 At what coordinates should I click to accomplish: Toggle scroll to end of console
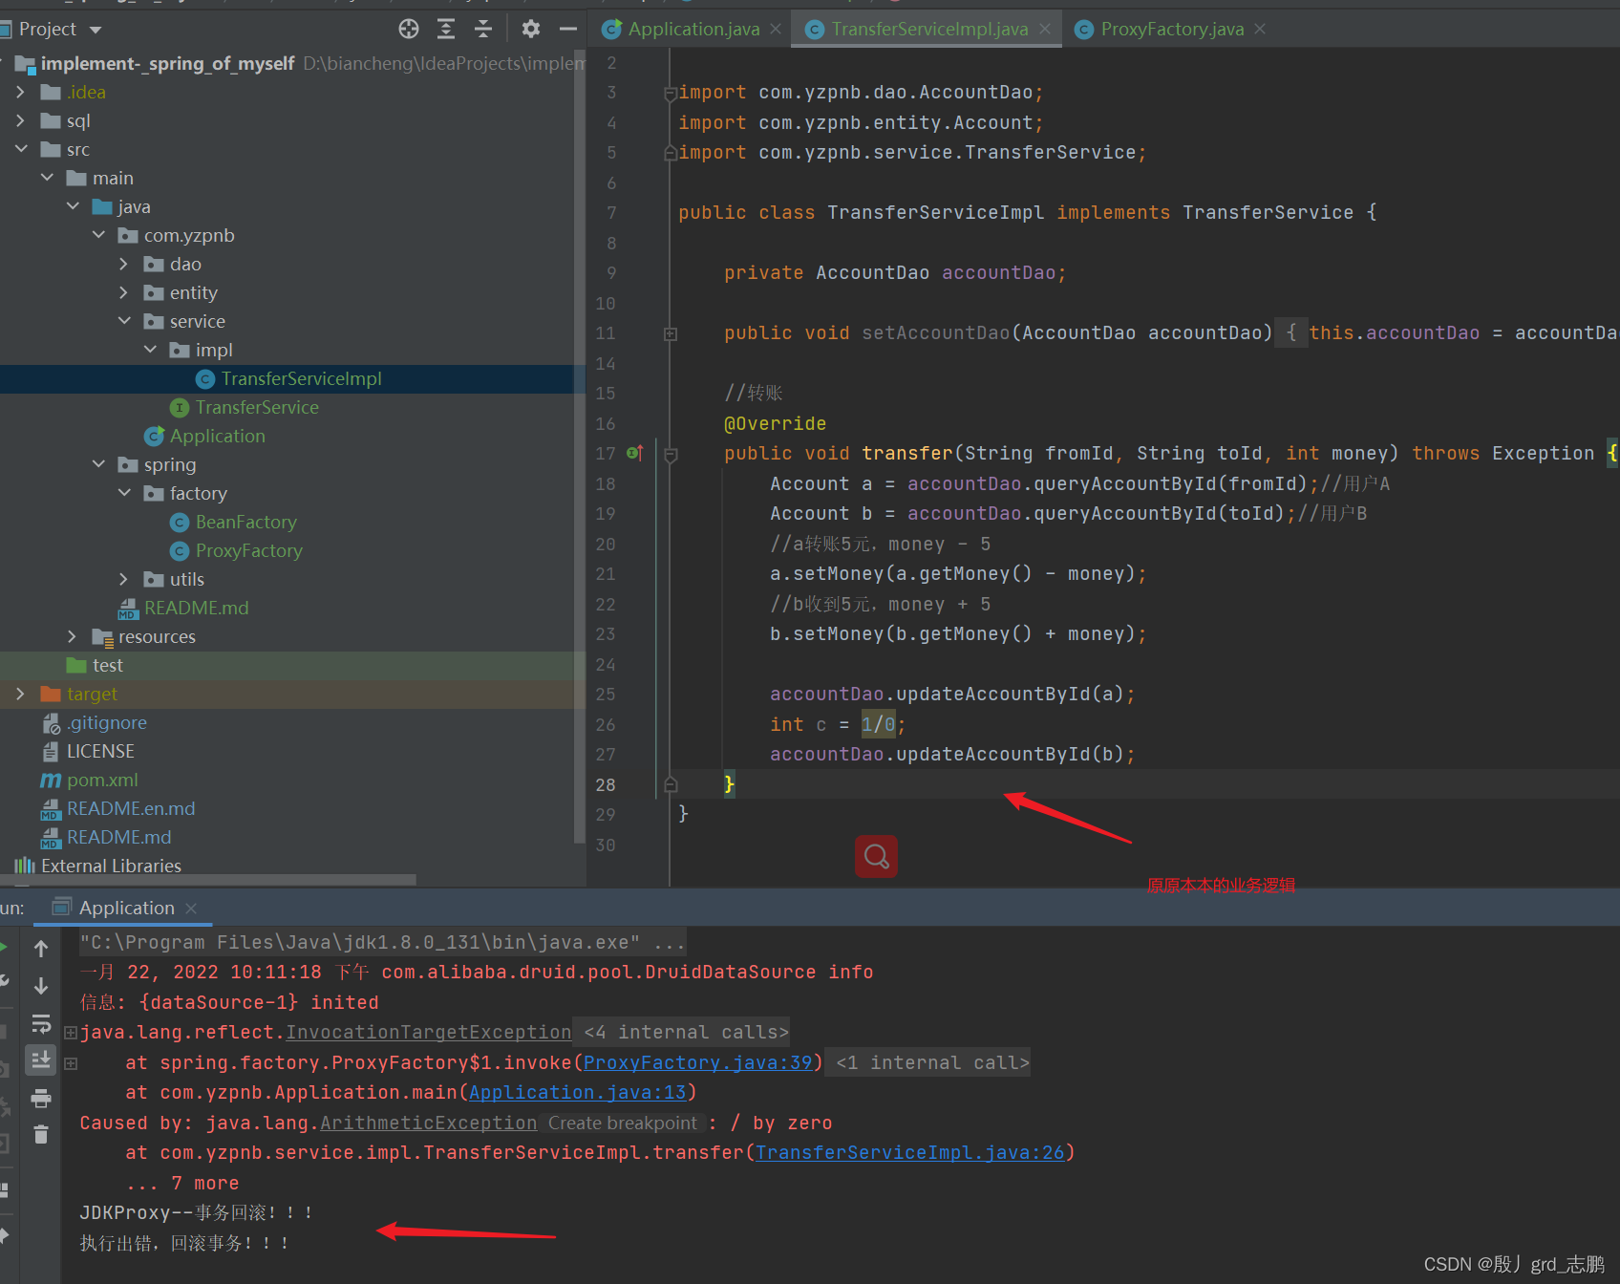pyautogui.click(x=41, y=1060)
